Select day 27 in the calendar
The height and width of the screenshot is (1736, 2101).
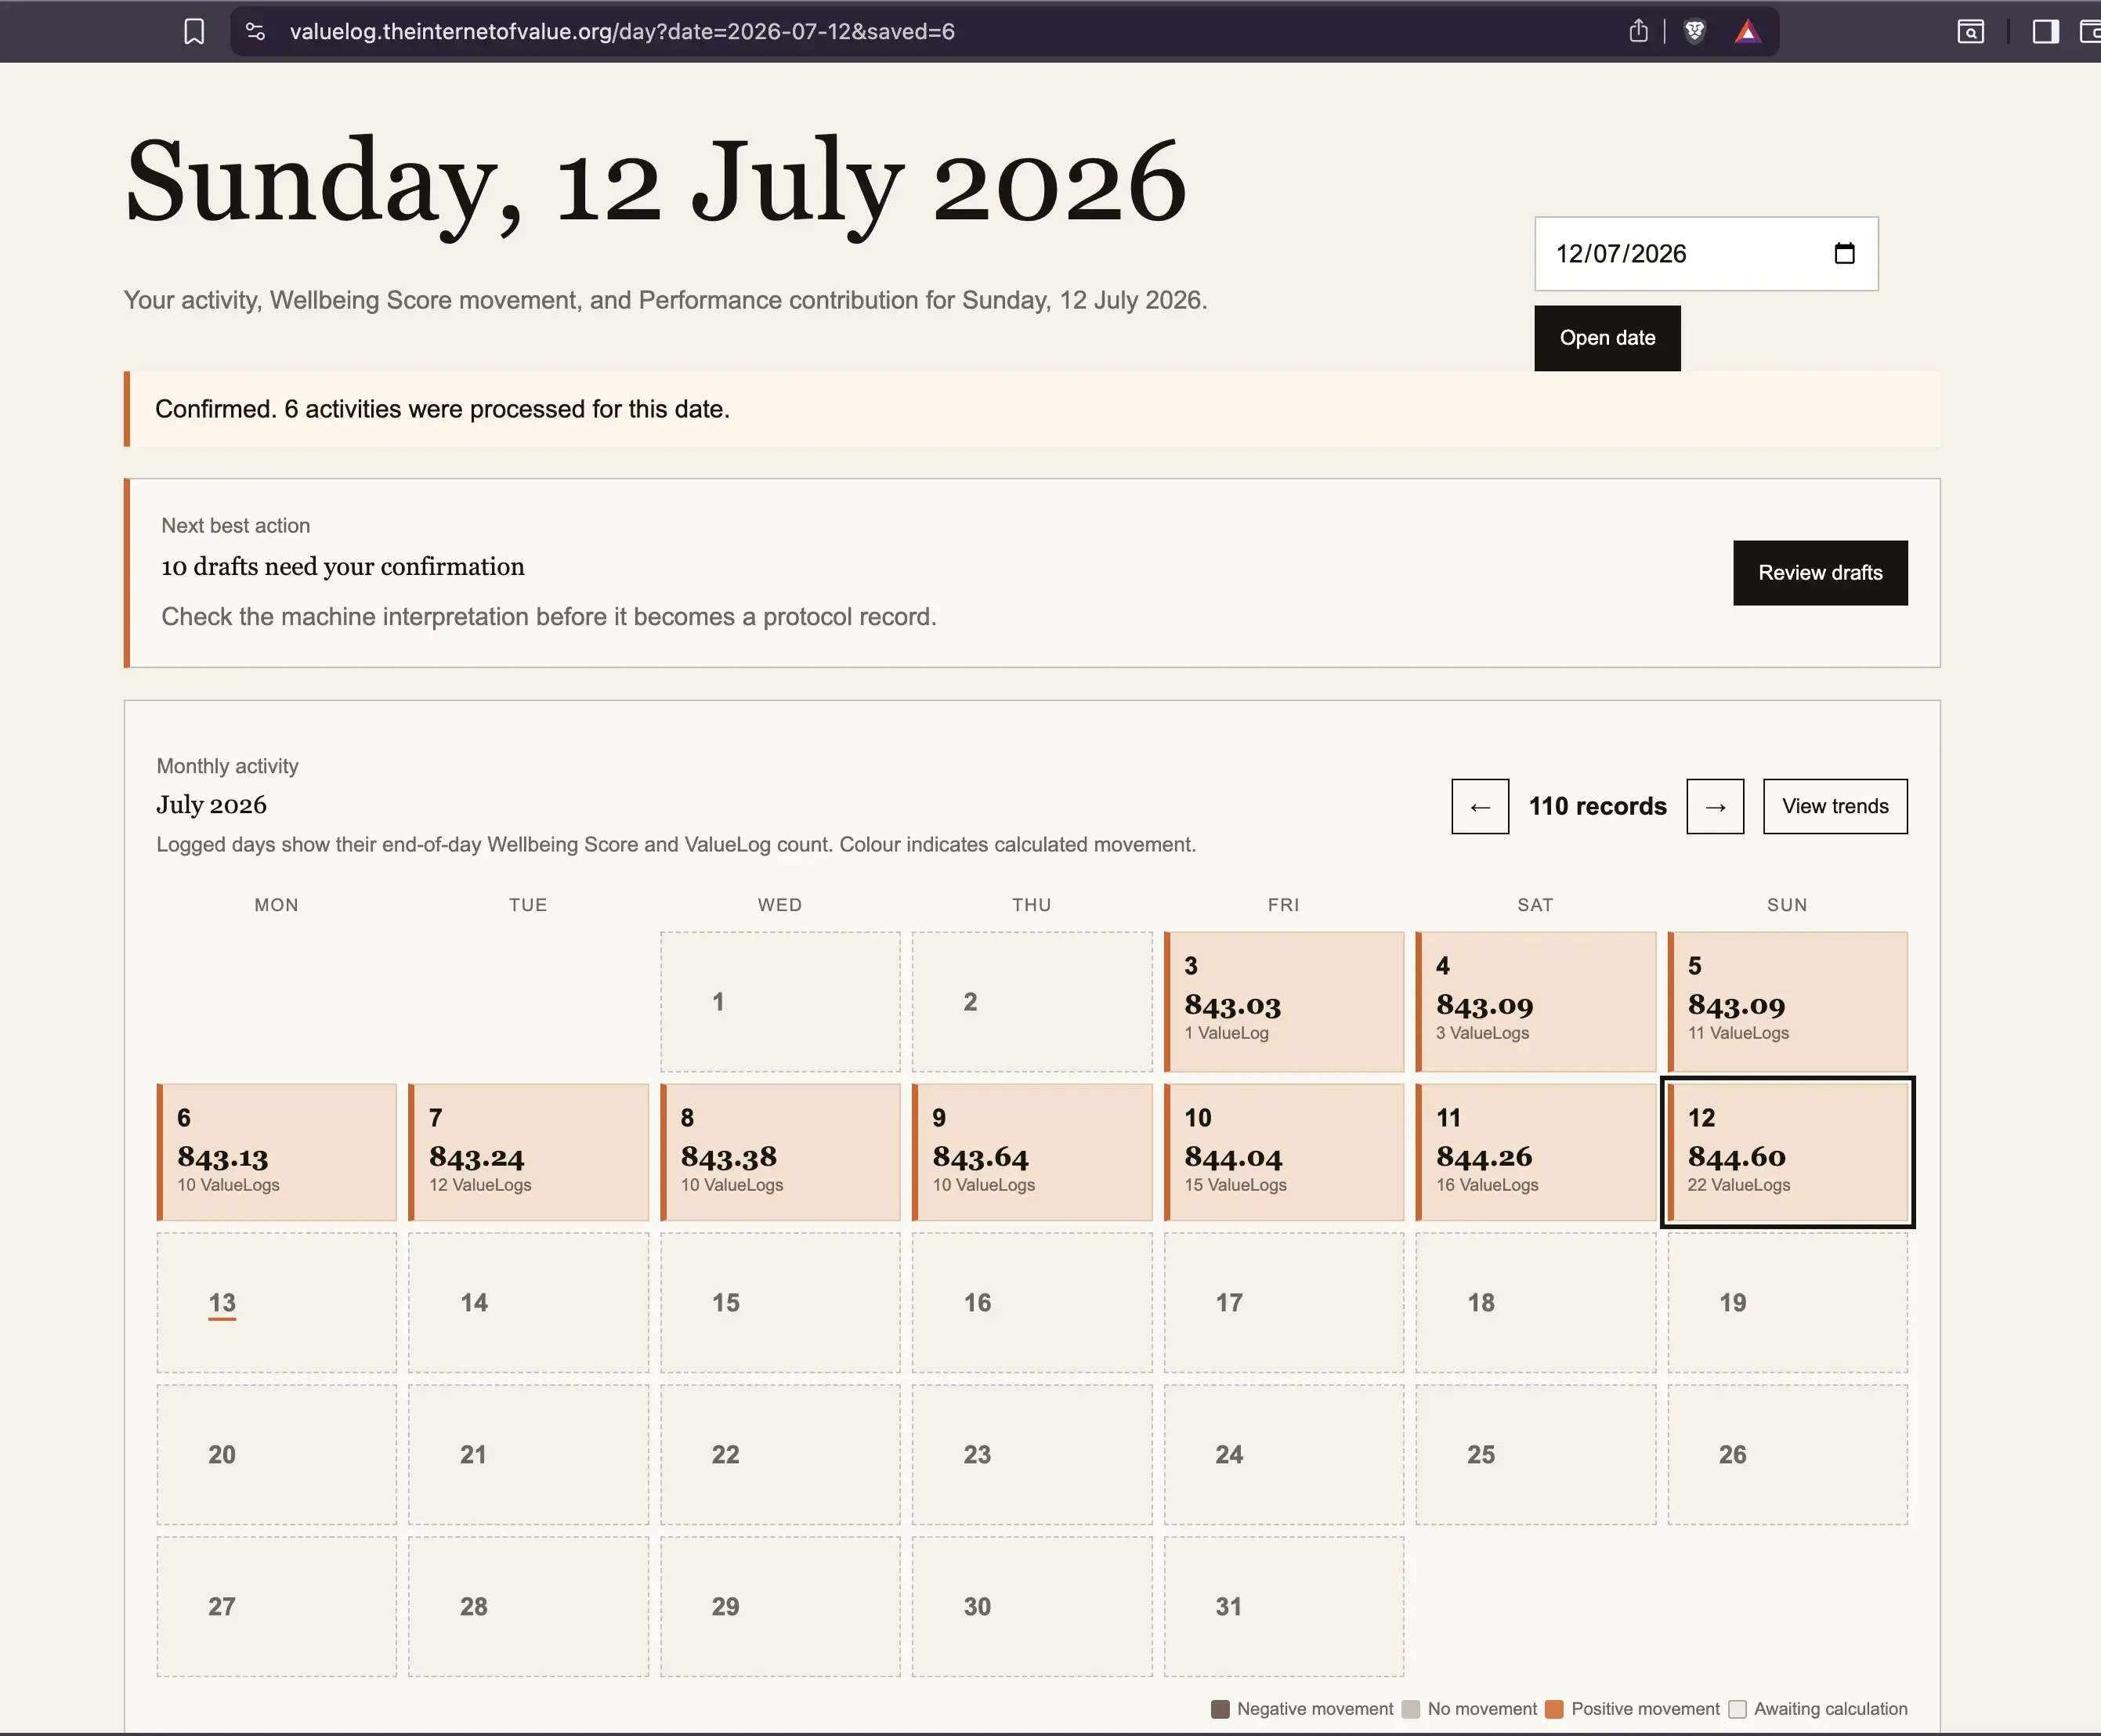277,1607
